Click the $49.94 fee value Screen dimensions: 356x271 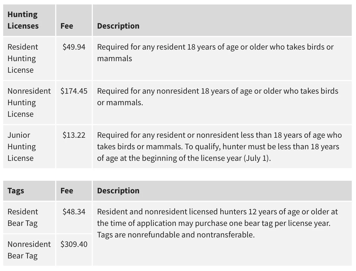click(x=74, y=47)
